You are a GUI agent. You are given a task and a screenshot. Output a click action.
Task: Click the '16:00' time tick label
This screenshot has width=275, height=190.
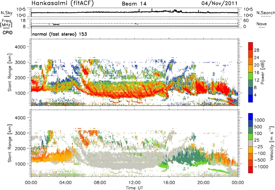pos(169,183)
